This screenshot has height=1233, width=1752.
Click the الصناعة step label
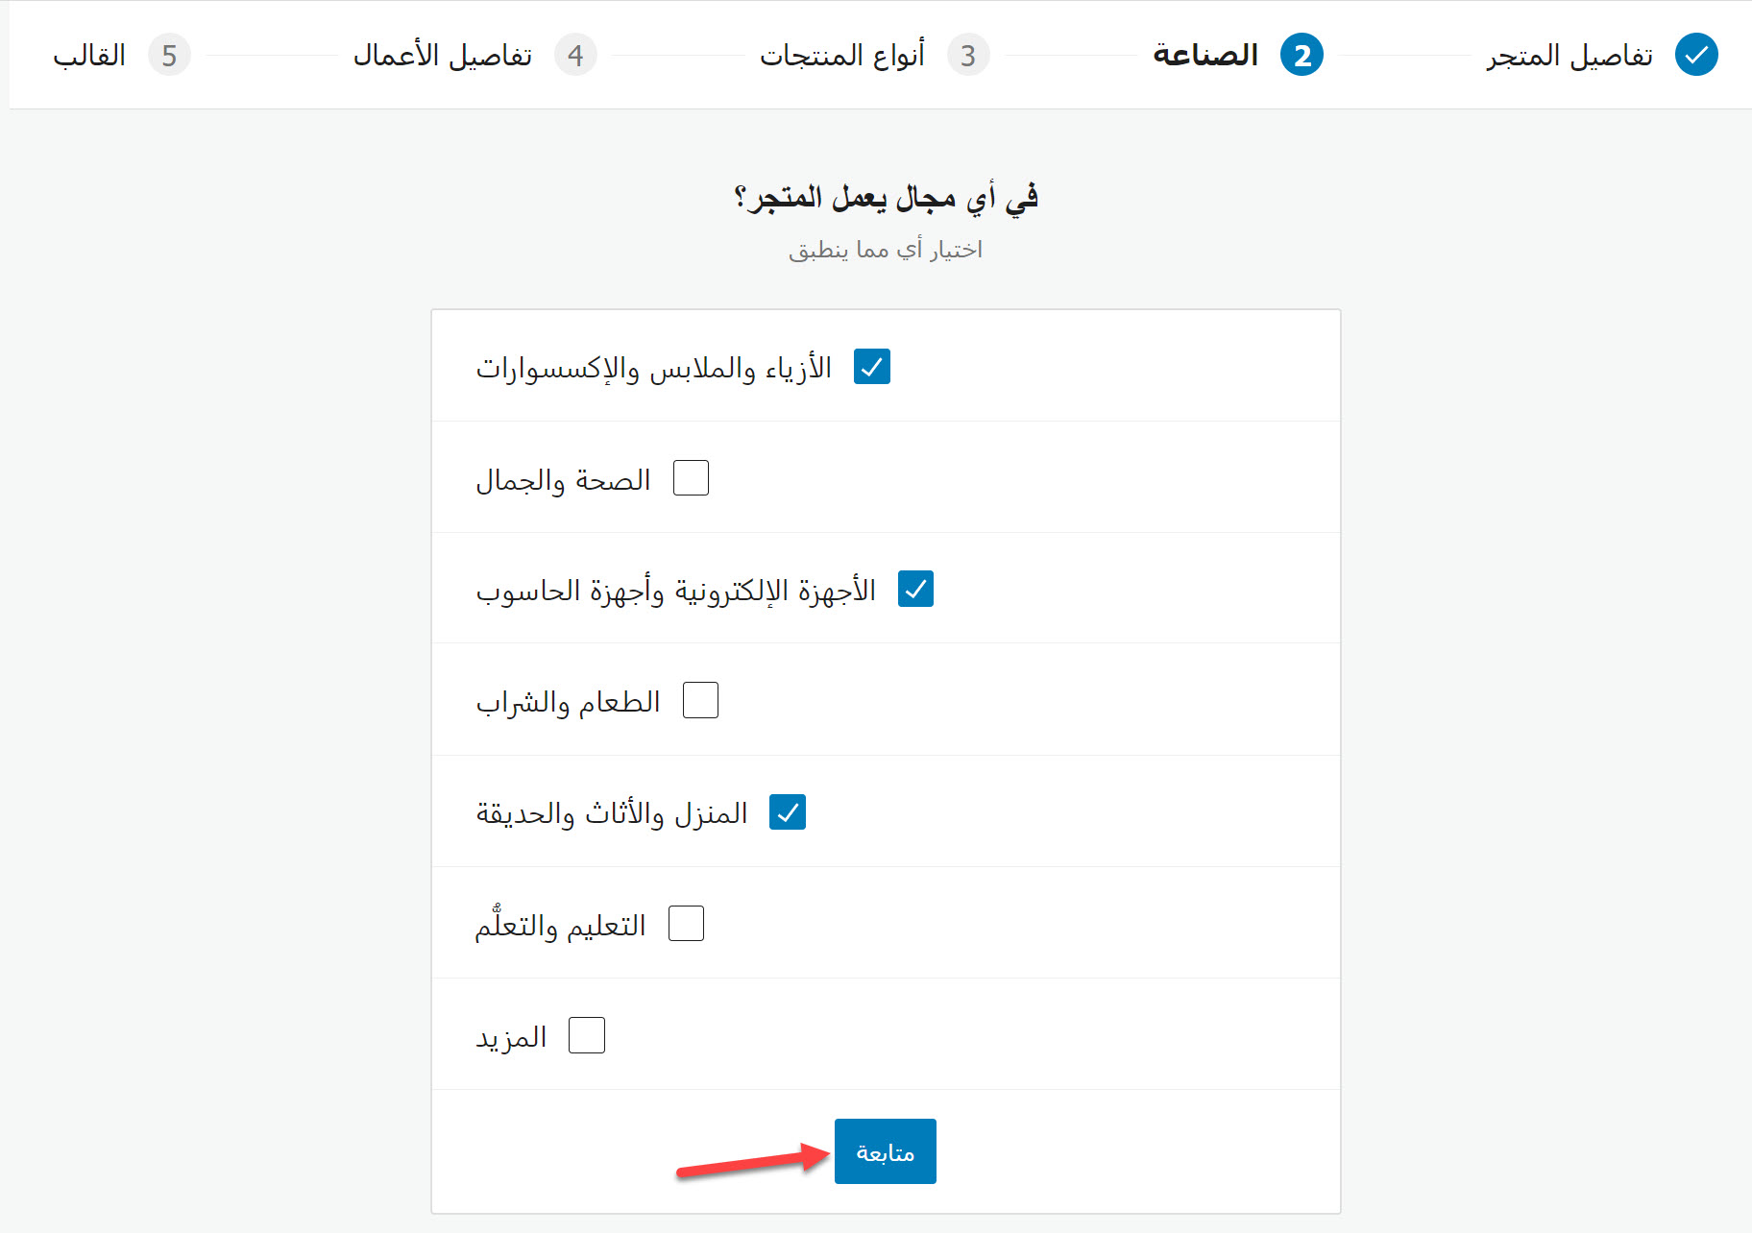coord(1205,56)
